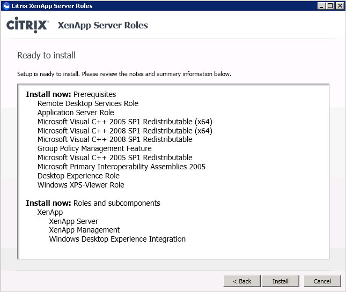Minimize the XenApp Server Roles window
This screenshot has width=346, height=292.
tap(321, 6)
